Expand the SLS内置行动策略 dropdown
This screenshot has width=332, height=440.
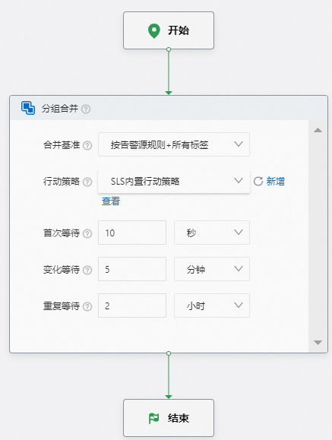[x=174, y=181]
